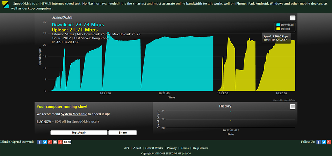The width and height of the screenshot is (332, 156).
Task: Click the IP 42.114.20.167 text
Action: (65, 42)
